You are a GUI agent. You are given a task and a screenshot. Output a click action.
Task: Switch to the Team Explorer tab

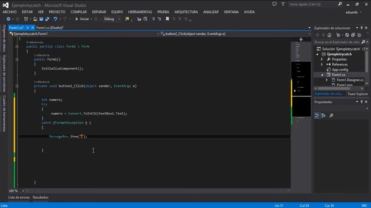click(358, 94)
